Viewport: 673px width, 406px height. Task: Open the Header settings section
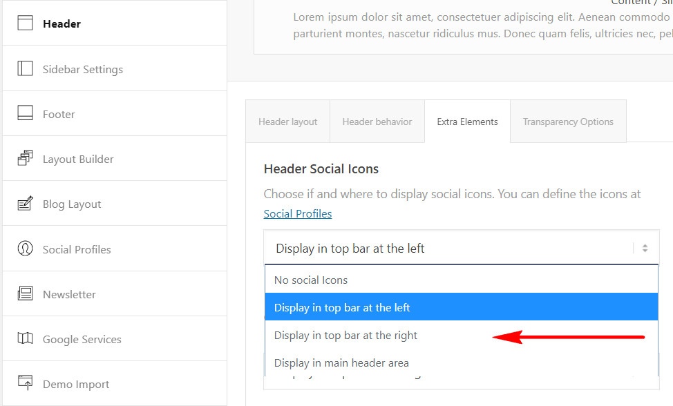pos(115,23)
